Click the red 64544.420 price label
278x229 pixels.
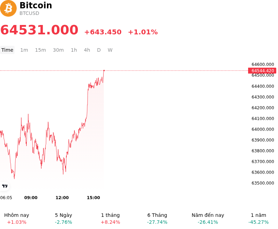coord(262,71)
